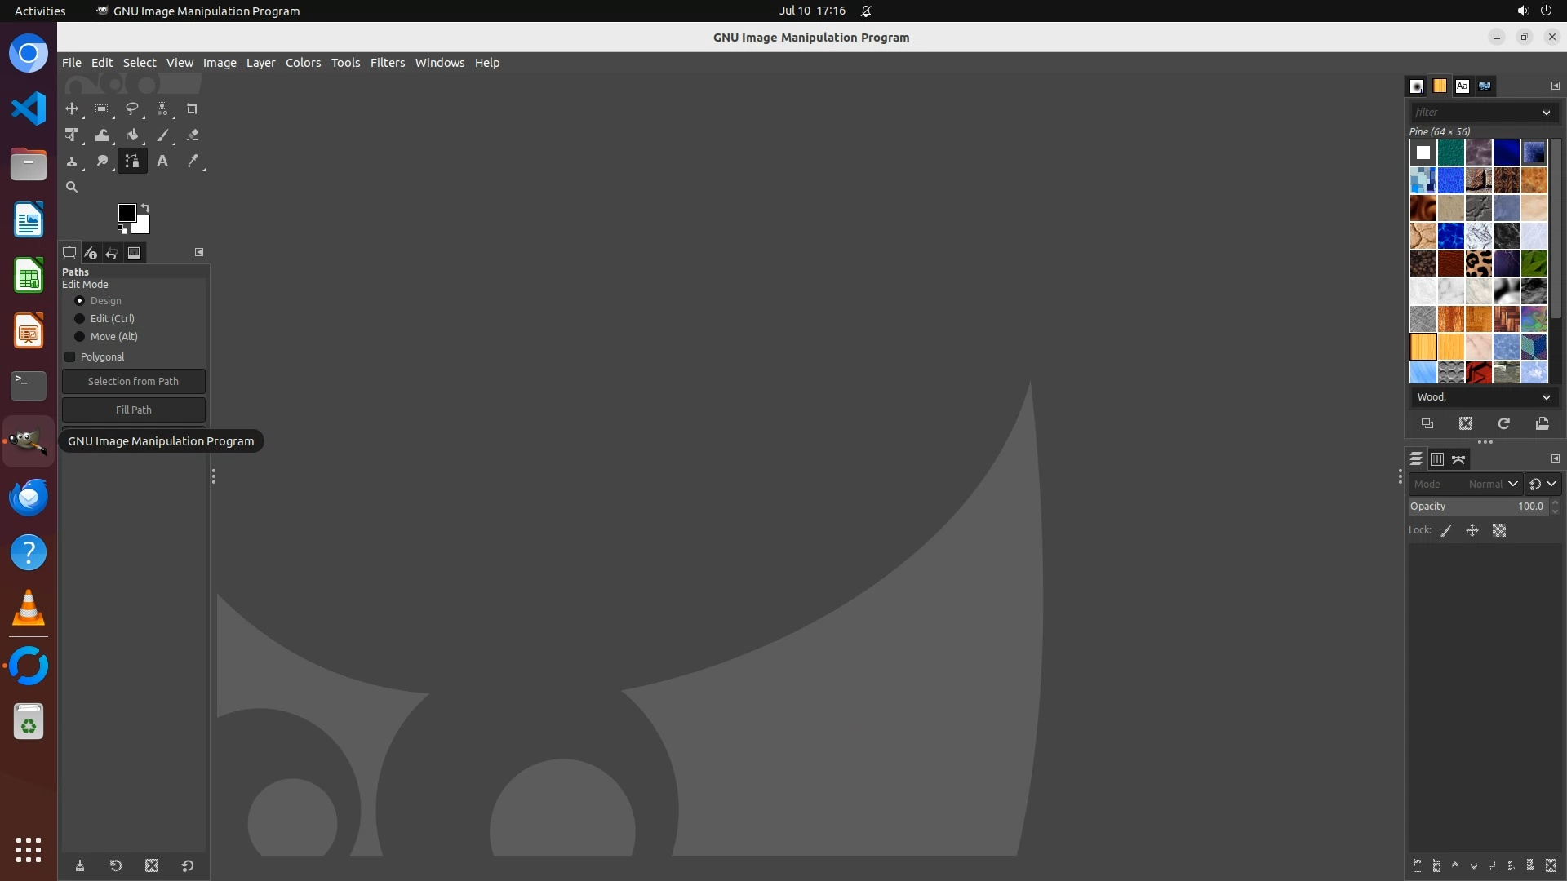Screen dimensions: 1567x881
Task: Click the Selection from Path button
Action: pos(133,382)
